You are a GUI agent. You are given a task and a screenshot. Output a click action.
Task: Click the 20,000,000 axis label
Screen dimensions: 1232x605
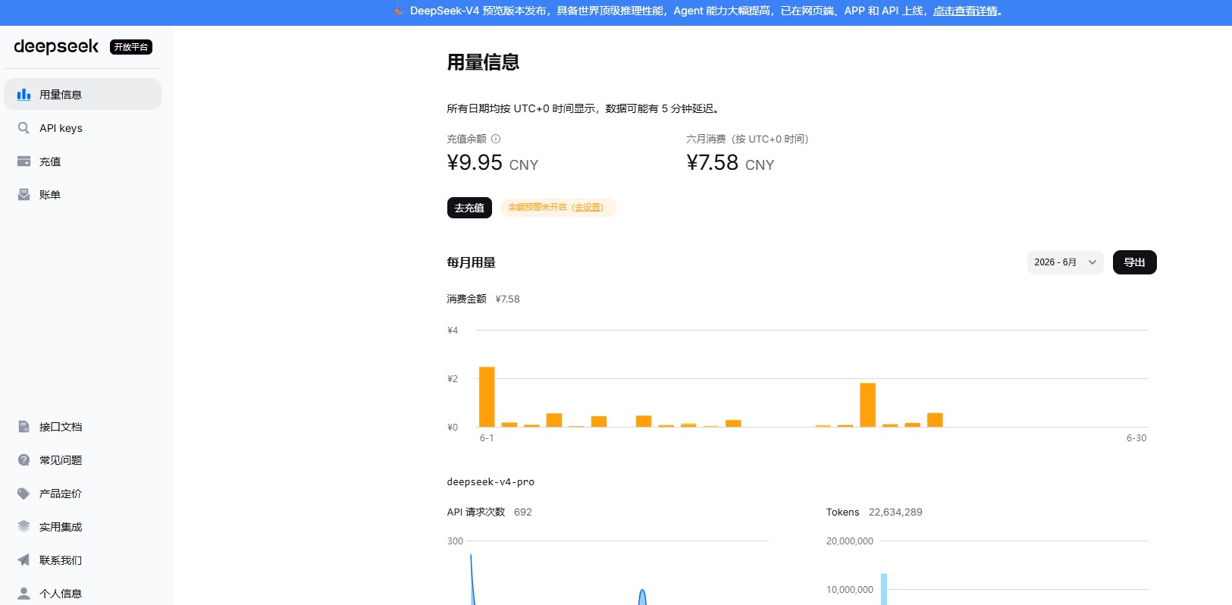coord(850,541)
